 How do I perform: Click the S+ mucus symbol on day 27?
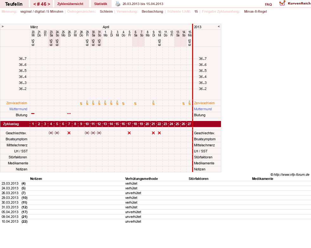coord(189,103)
